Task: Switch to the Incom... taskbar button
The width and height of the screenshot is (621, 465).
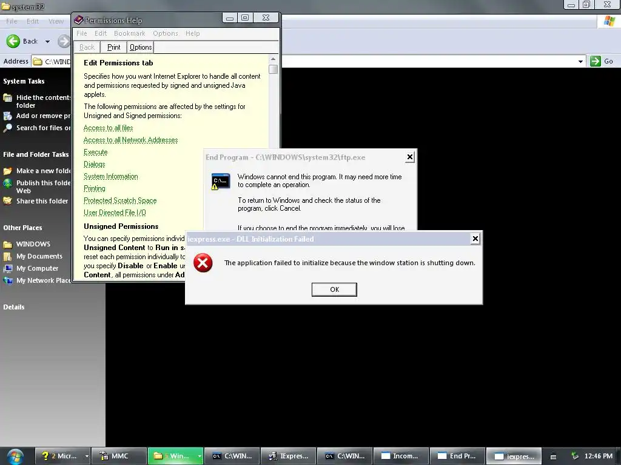Action: [401, 456]
